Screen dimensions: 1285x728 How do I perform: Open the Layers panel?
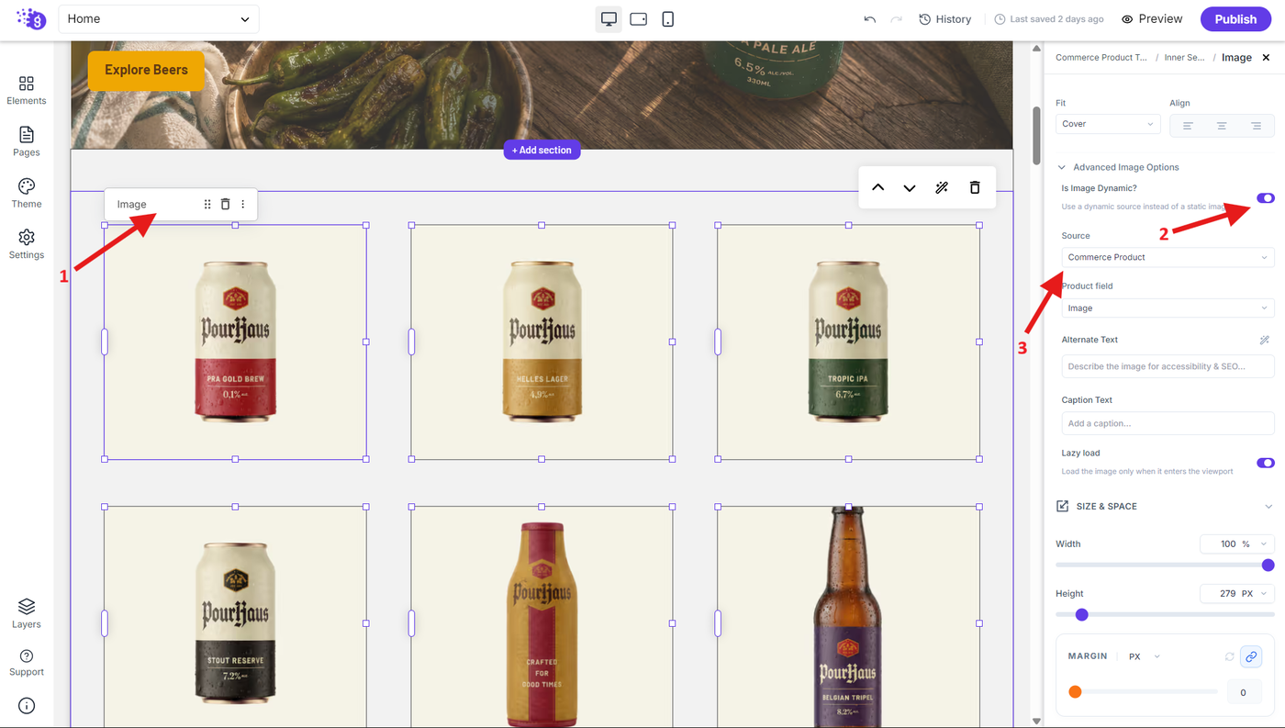point(27,613)
